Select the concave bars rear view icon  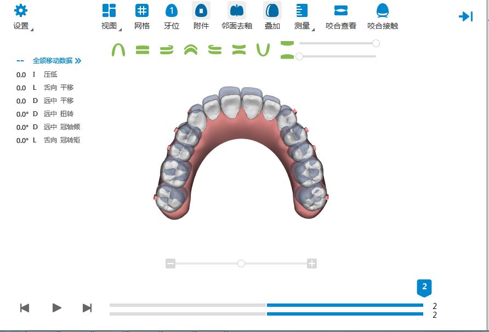point(239,50)
